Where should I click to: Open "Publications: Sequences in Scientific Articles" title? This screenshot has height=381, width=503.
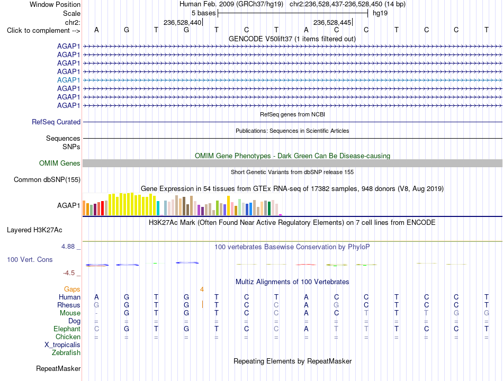click(292, 131)
